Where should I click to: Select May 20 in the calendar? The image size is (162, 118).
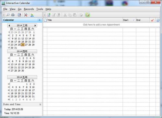click(19, 93)
